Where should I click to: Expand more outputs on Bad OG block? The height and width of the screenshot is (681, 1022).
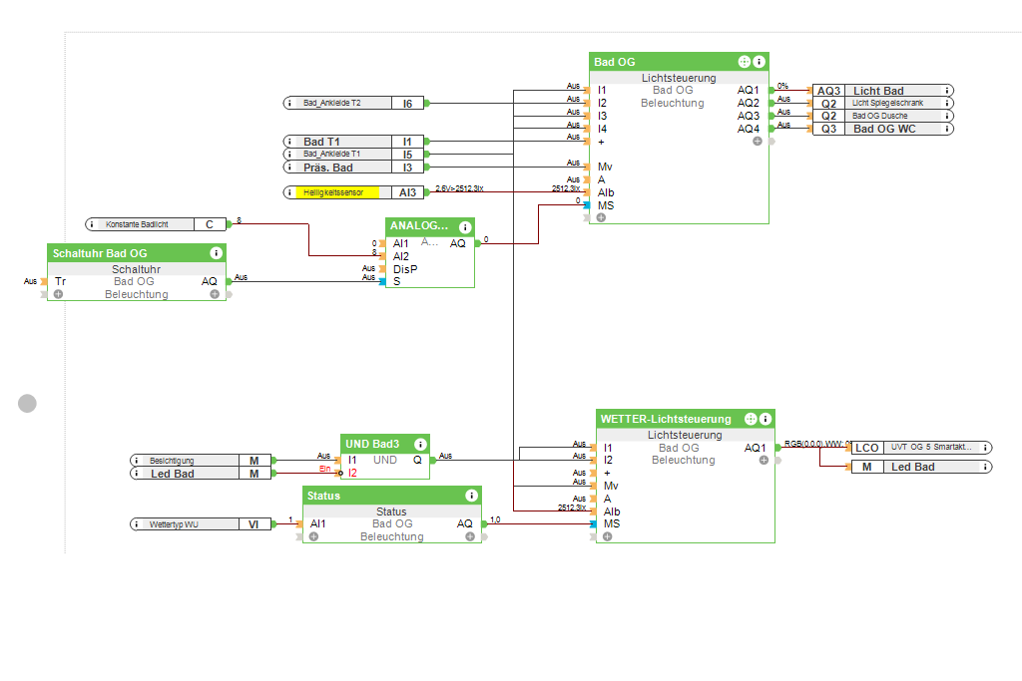pyautogui.click(x=758, y=142)
